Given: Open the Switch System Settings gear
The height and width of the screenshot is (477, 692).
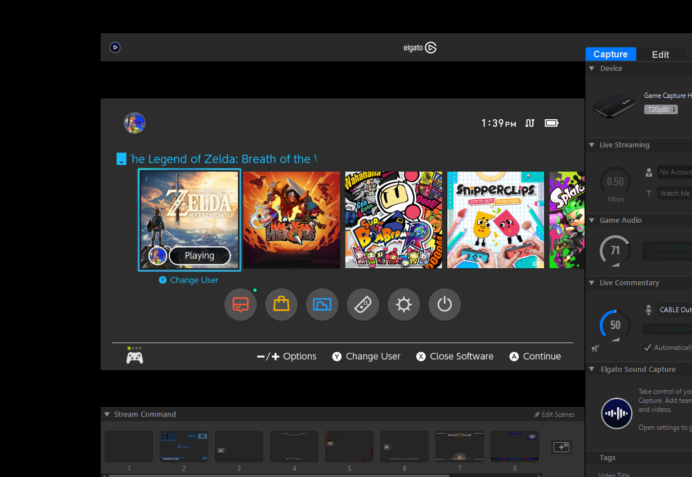Looking at the screenshot, I should pos(404,305).
